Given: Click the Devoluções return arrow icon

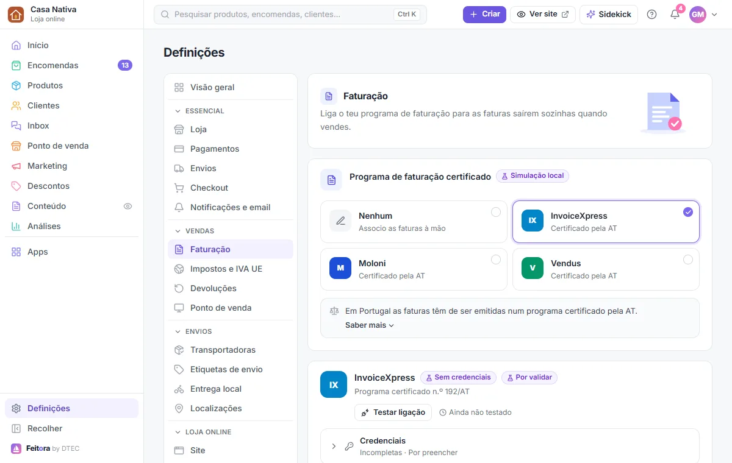Looking at the screenshot, I should [x=179, y=288].
